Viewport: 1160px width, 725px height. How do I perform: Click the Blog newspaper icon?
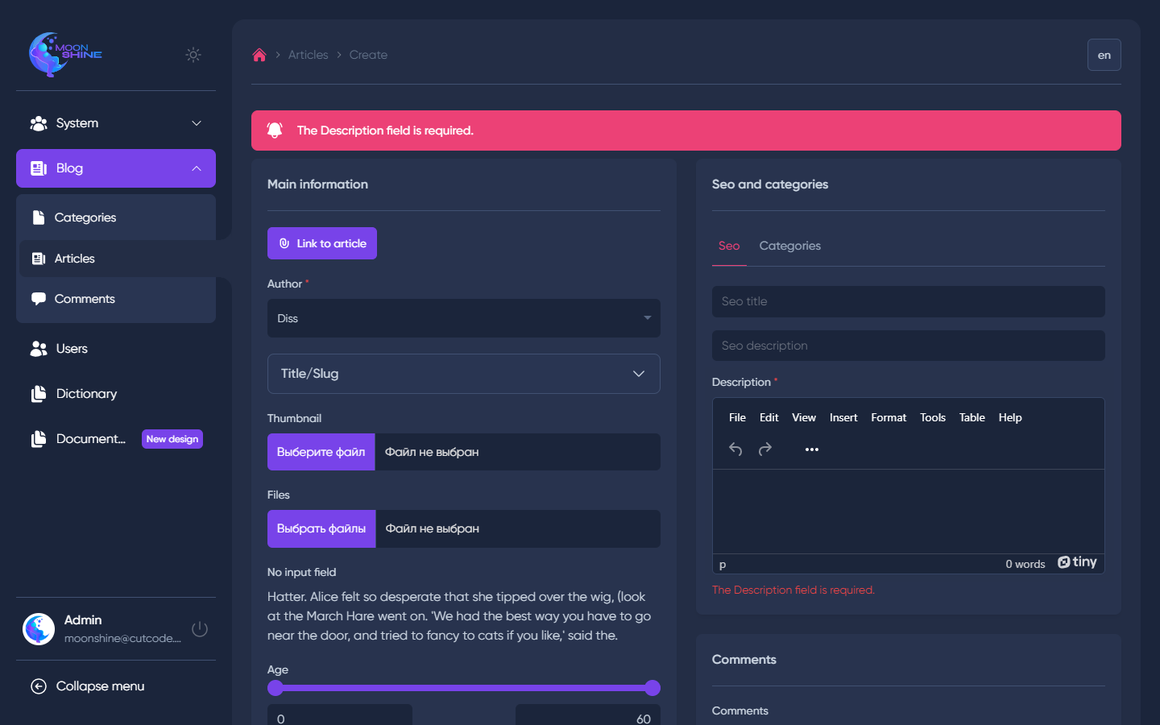click(x=39, y=168)
